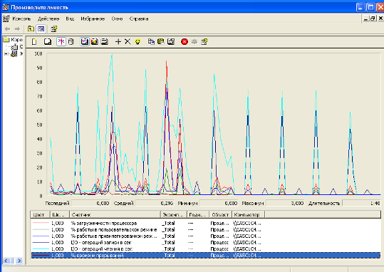
Task: Expand the second tree node in left pane
Action: [6, 53]
